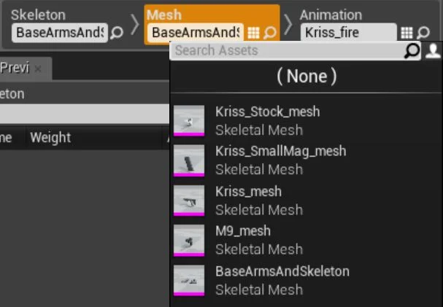
Task: Find Skeleton asset in content browser
Action: pos(117,33)
